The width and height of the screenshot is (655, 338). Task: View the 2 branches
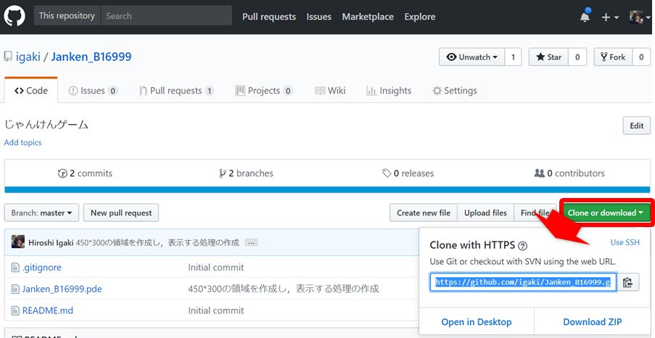(246, 173)
